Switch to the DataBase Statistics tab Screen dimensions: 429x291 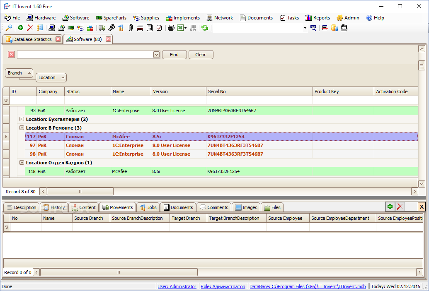pos(32,39)
